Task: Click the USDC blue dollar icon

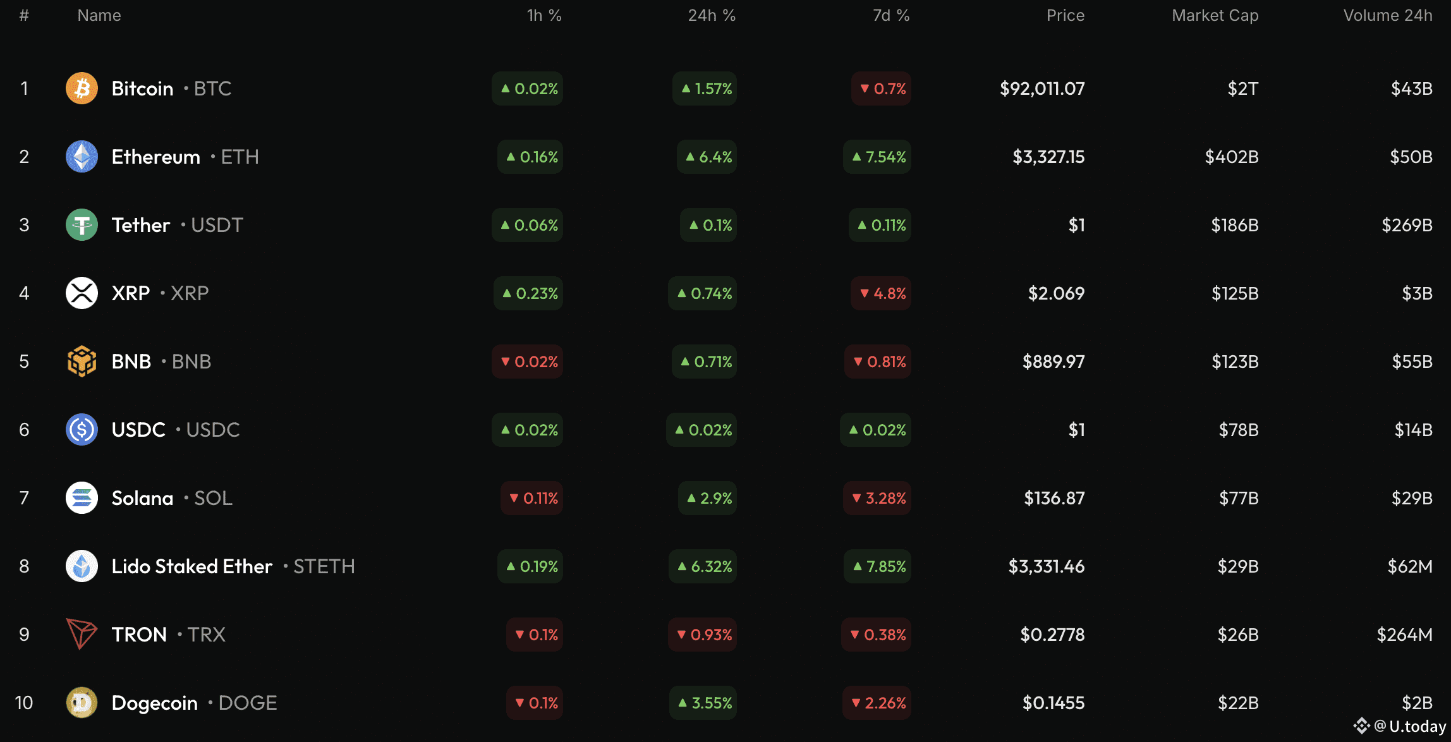Action: pos(82,430)
